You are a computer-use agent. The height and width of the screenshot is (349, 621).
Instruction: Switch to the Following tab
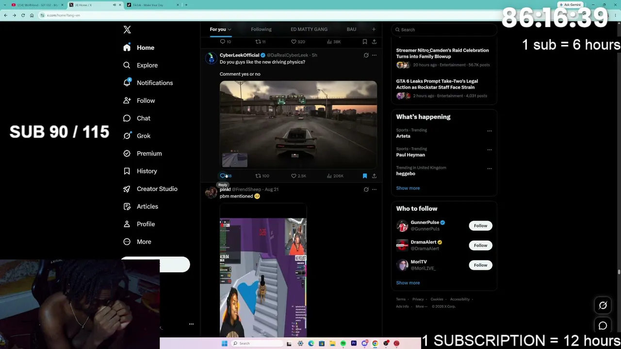point(261,30)
